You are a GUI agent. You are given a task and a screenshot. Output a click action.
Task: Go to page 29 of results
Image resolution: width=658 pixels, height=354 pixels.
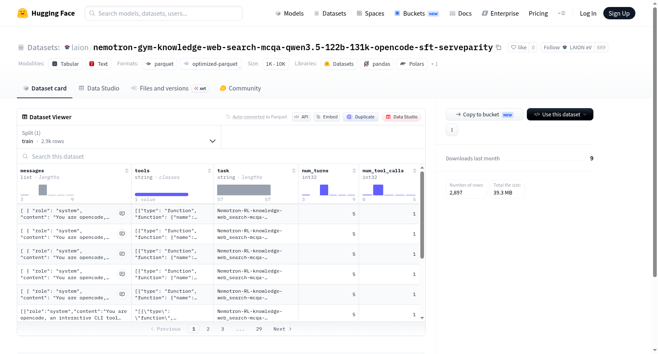[x=259, y=329]
